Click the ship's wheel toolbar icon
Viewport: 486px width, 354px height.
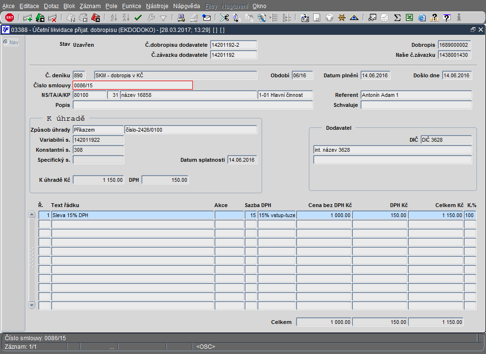pyautogui.click(x=342, y=18)
